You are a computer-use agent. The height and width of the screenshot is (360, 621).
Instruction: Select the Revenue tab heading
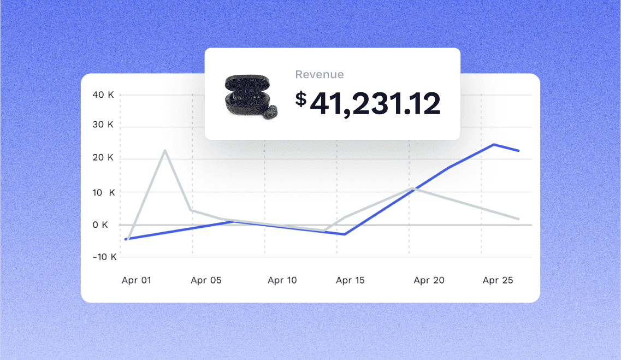point(320,74)
